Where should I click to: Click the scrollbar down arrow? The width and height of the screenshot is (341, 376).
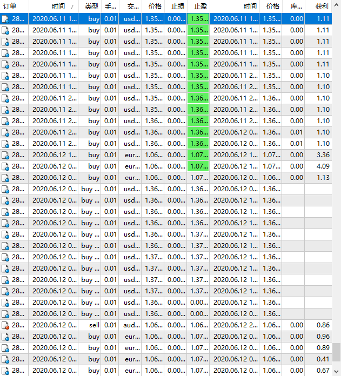[x=337, y=371]
